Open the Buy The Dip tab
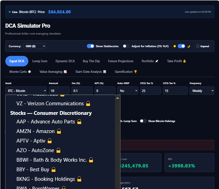Image resolution: width=219 pixels, height=189 pixels. 91,61
